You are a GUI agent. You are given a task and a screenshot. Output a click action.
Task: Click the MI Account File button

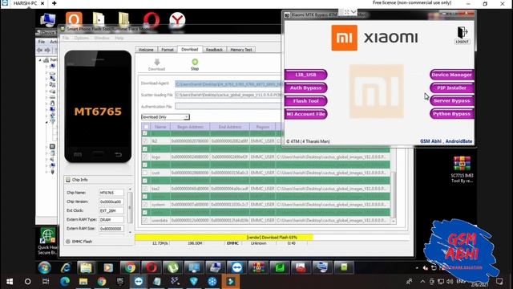(x=305, y=114)
